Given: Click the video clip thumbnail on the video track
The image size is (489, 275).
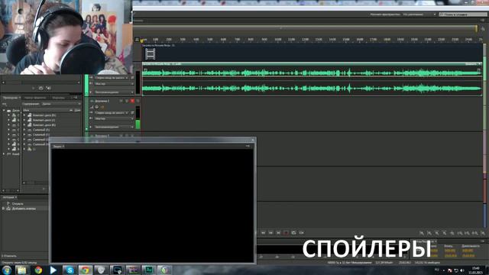Looking at the screenshot, I should tap(150, 54).
